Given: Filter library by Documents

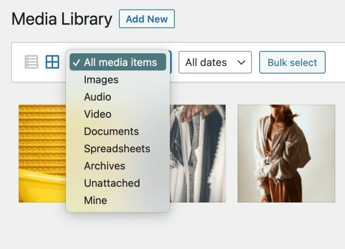Looking at the screenshot, I should coord(111,131).
